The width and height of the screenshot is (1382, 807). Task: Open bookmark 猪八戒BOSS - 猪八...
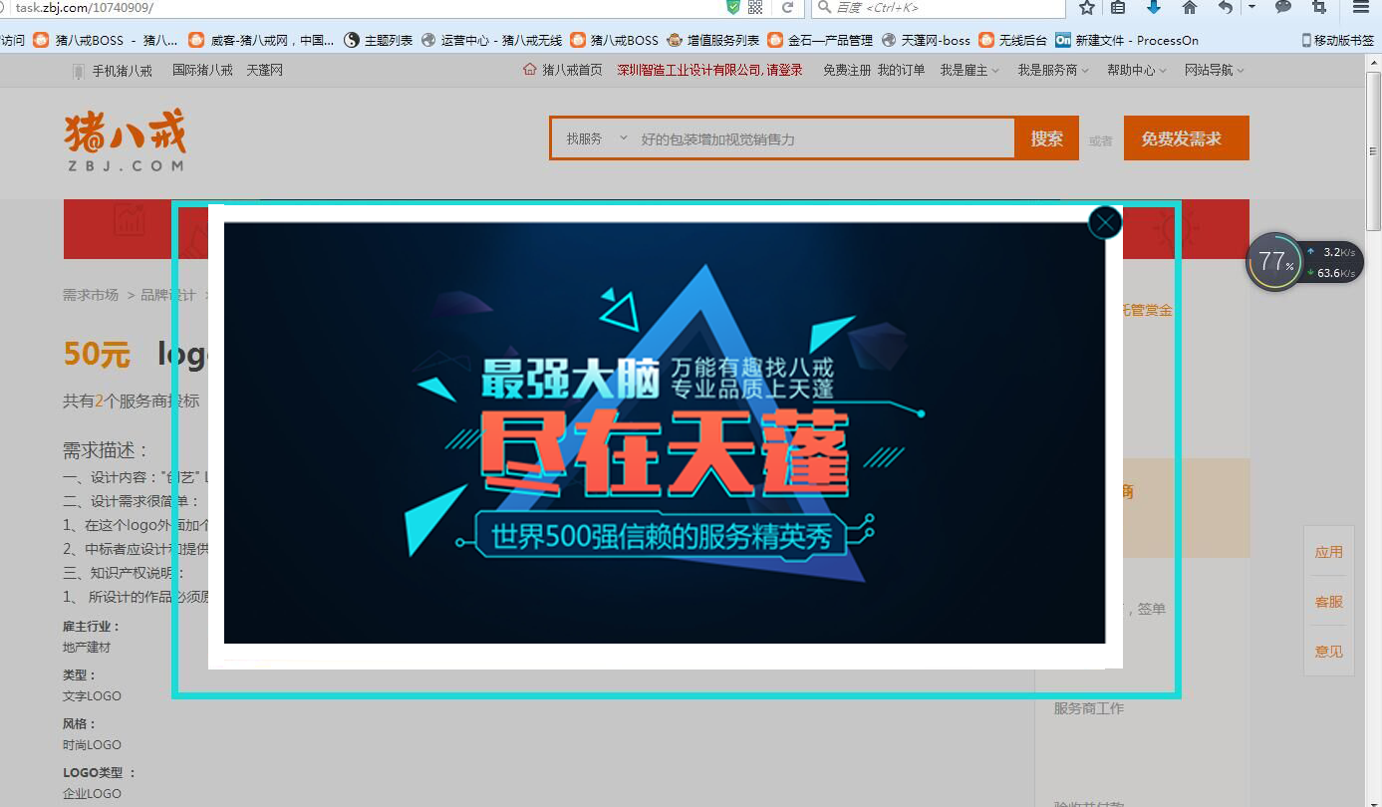point(106,40)
